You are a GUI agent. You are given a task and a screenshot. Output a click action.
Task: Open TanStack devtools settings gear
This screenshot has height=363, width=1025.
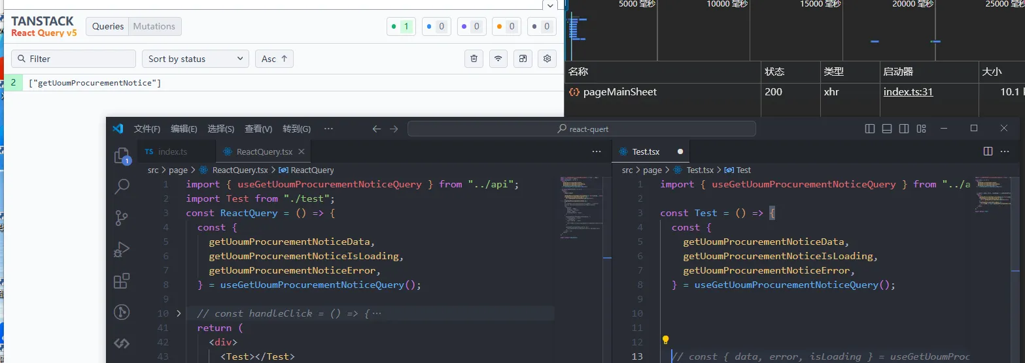(547, 59)
